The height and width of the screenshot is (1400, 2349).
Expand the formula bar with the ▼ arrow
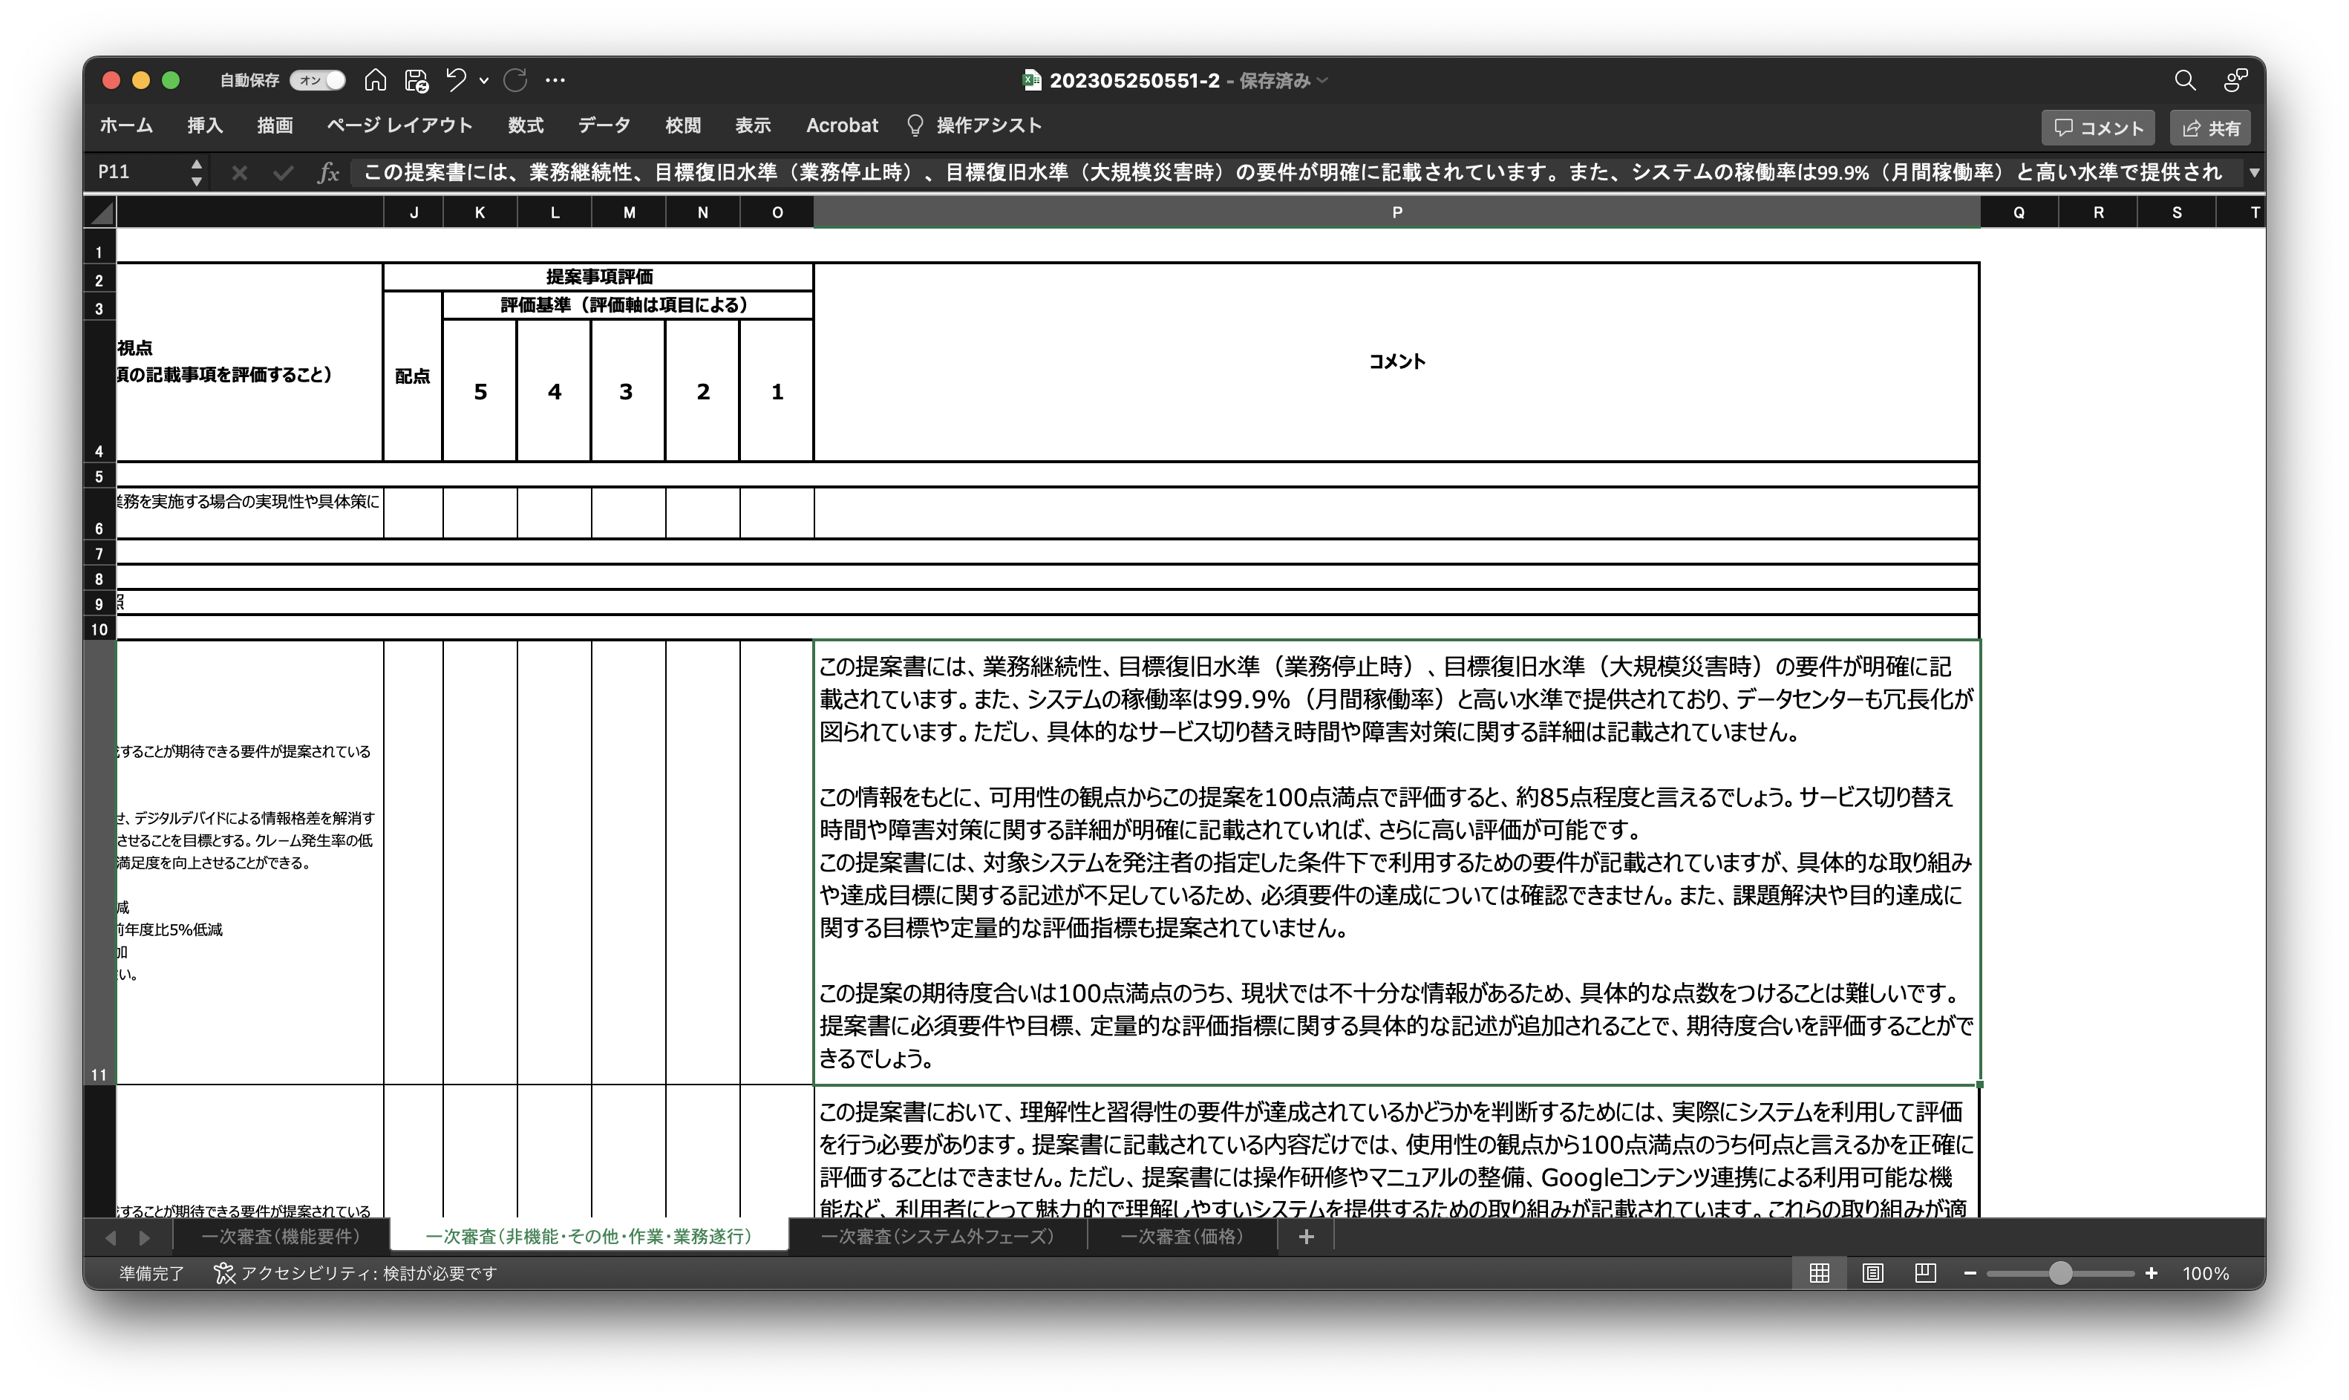coord(2254,171)
